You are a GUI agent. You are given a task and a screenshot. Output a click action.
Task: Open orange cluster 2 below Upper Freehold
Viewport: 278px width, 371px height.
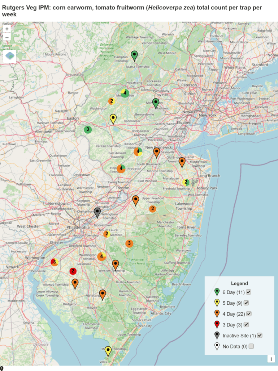153,209
